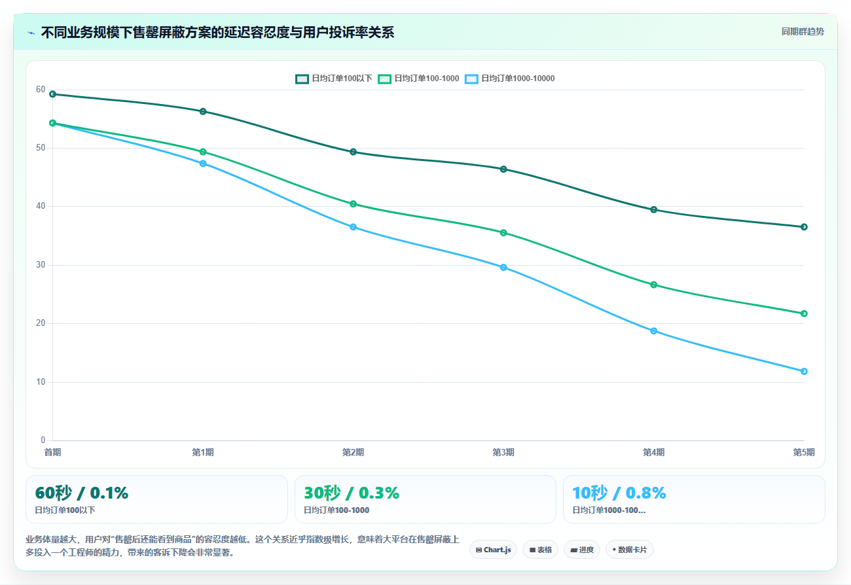Click the caption 日均订单100-1000 under 30秒
Screen dimensions: 851x585
pos(336,510)
